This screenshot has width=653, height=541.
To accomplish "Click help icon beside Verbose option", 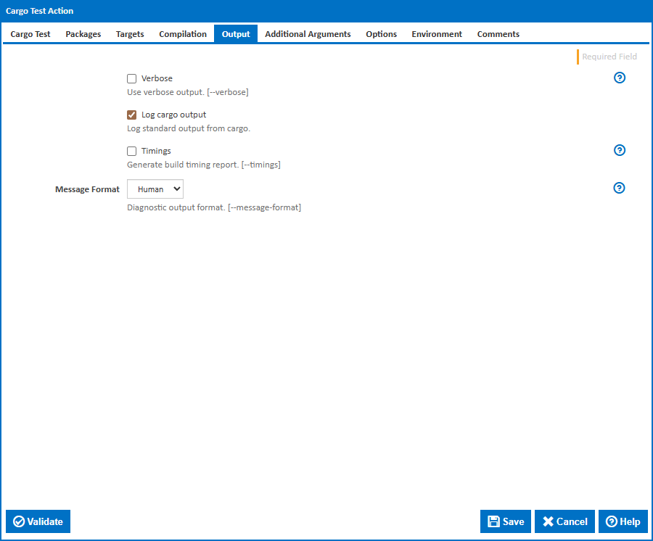I will click(x=620, y=78).
